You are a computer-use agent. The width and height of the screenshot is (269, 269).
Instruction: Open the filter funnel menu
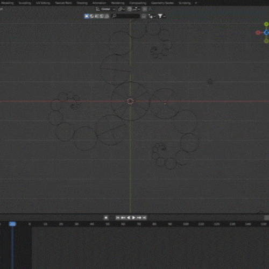click(x=161, y=16)
